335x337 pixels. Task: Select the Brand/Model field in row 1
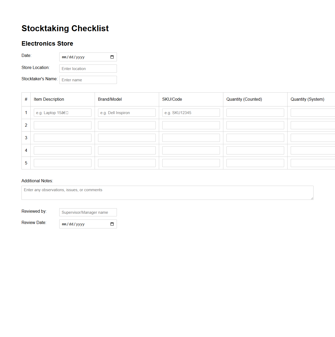click(127, 113)
